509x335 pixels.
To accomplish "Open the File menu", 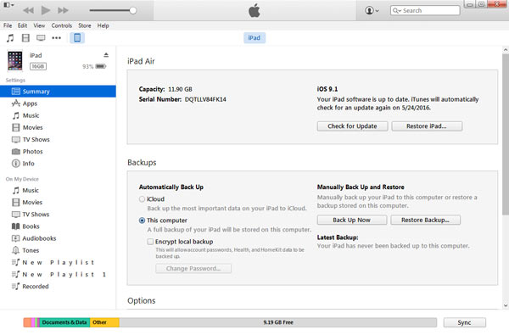I will pyautogui.click(x=8, y=25).
